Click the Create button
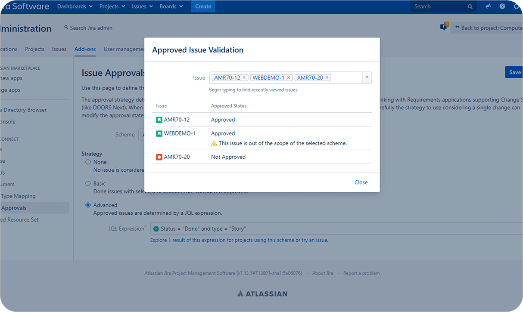 point(203,6)
